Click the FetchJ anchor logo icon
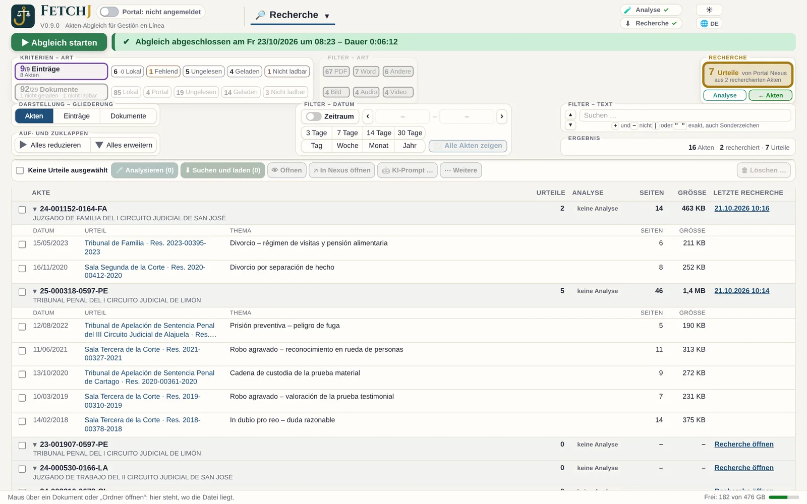The image size is (807, 504). coord(23,16)
